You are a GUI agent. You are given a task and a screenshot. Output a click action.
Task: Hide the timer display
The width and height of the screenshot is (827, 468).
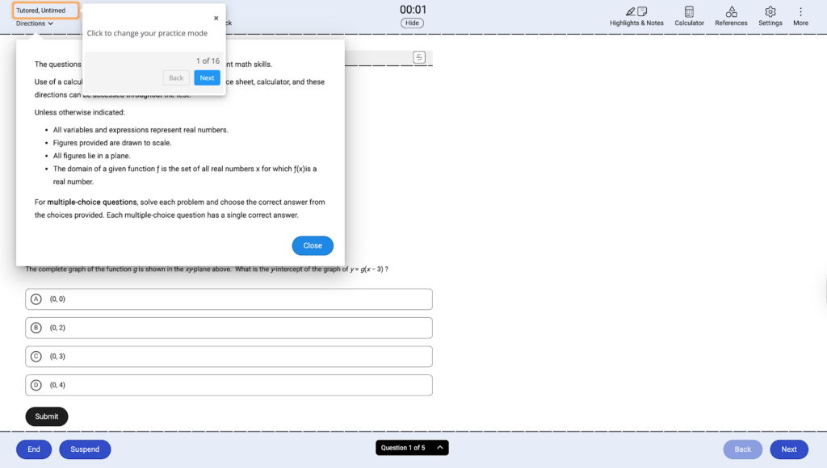click(411, 23)
